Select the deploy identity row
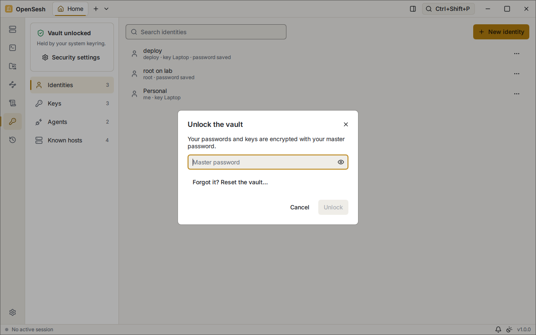 (x=327, y=54)
